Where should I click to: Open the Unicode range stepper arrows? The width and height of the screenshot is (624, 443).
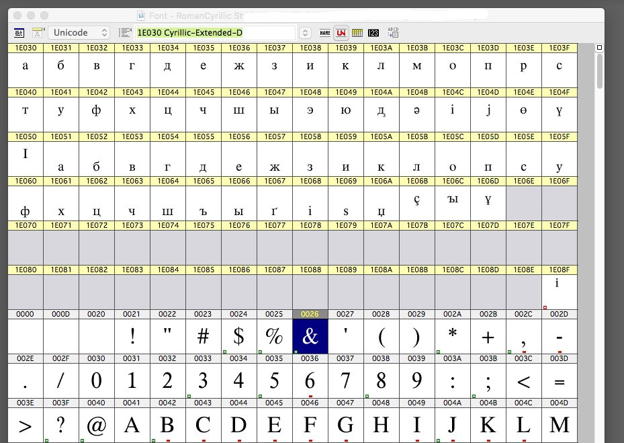pos(305,32)
